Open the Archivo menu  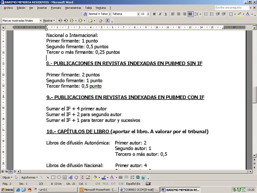tap(8, 8)
